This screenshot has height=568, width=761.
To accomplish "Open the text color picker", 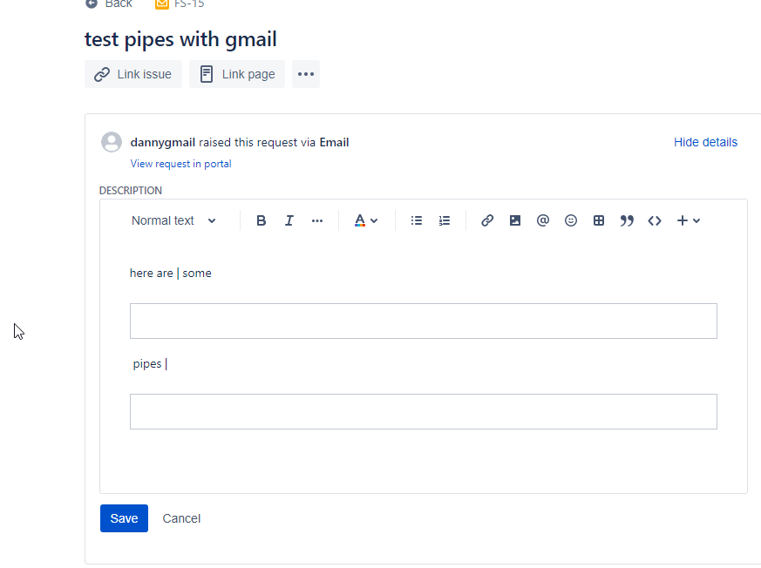I will (365, 220).
